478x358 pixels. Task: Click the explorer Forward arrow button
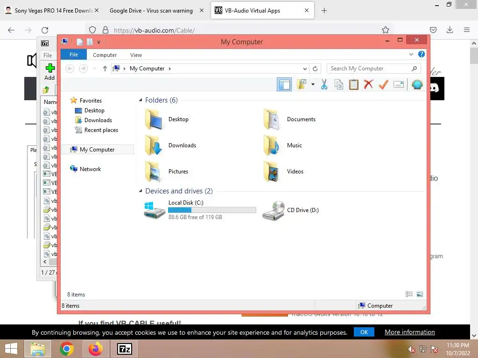point(83,69)
